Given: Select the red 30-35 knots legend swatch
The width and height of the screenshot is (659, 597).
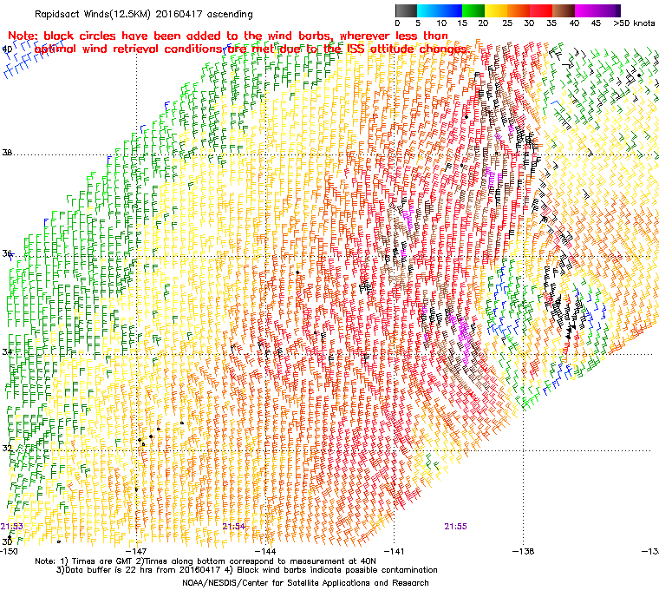Looking at the screenshot, I should 541,10.
